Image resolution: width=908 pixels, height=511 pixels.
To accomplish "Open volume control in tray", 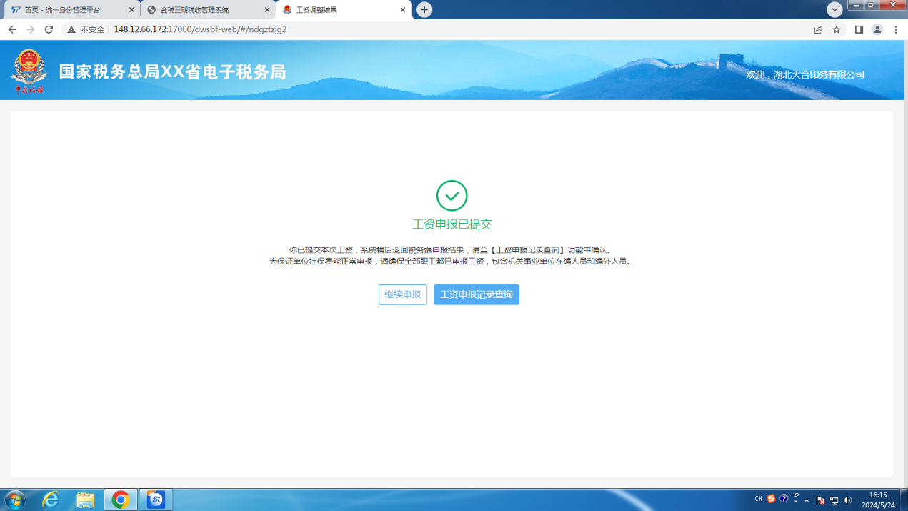I will 847,500.
